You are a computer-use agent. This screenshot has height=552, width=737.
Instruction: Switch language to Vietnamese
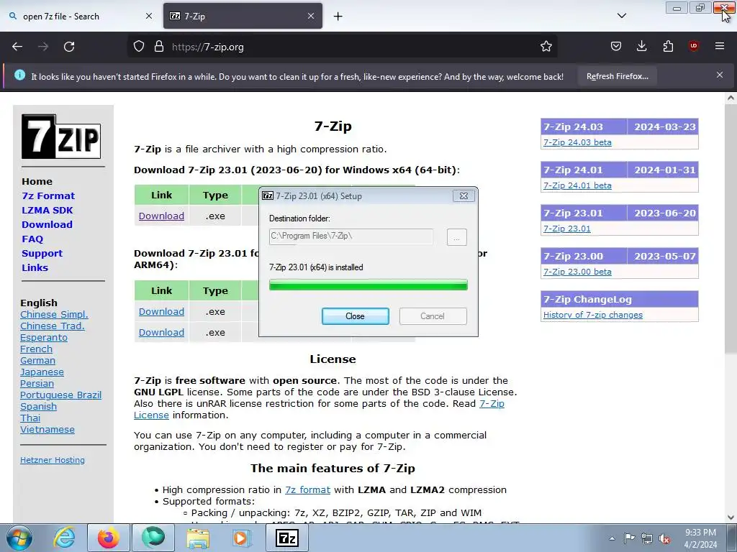point(47,430)
